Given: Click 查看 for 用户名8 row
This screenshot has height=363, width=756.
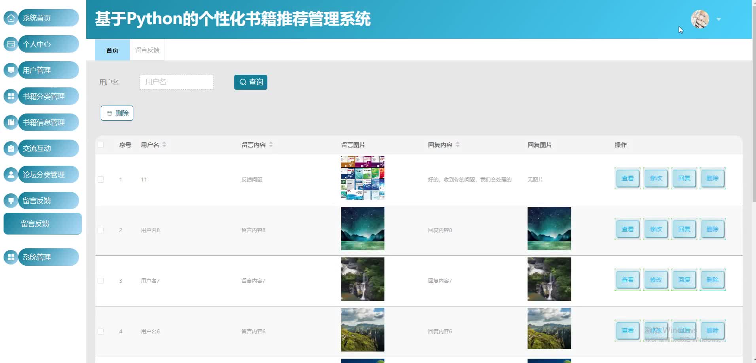Looking at the screenshot, I should point(627,229).
